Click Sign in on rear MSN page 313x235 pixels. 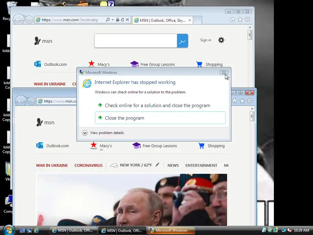click(x=206, y=40)
